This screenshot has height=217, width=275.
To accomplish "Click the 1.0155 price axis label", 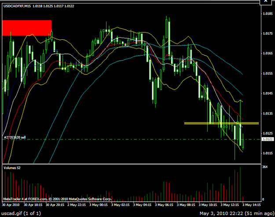I will 268,73.
